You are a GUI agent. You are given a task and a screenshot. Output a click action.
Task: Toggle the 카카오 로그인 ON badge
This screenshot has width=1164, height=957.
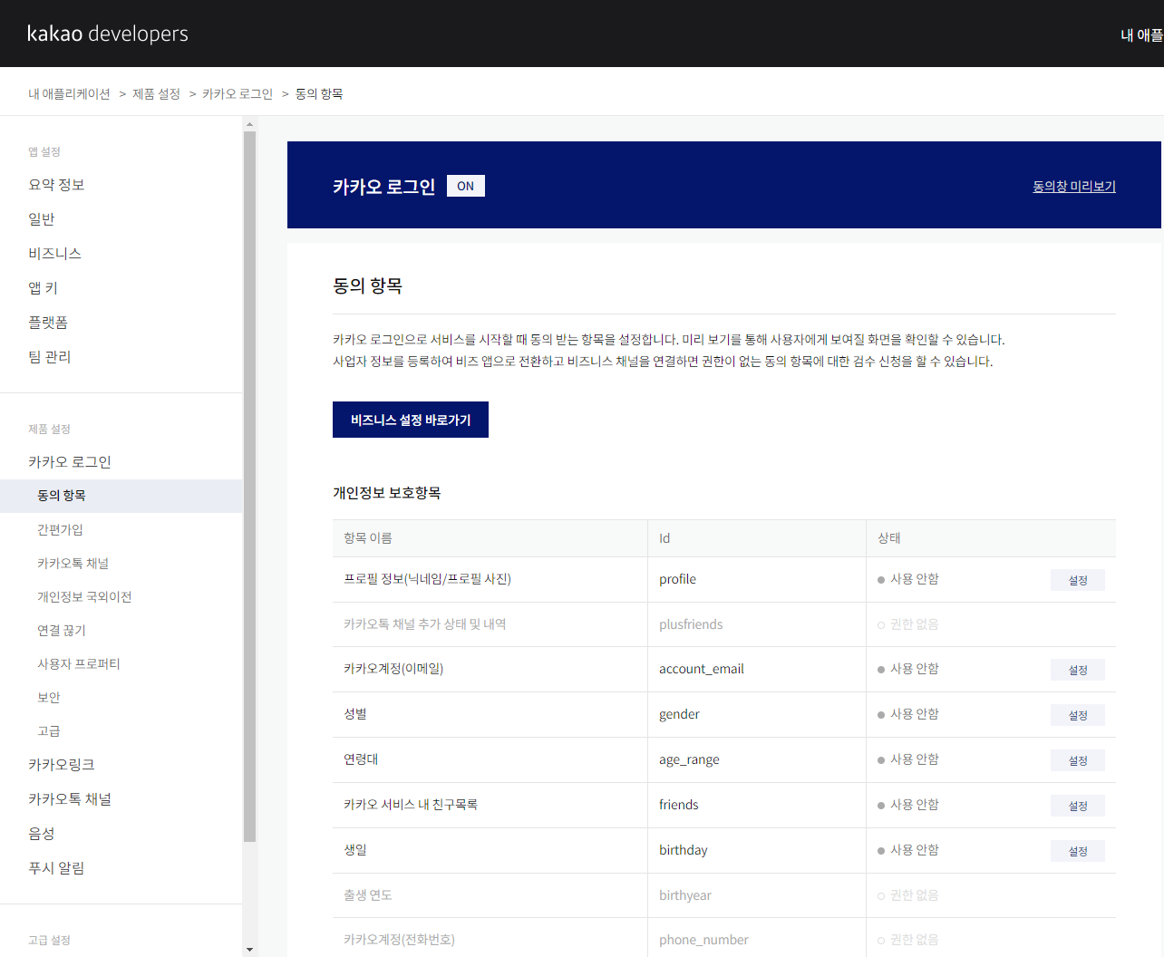[466, 186]
